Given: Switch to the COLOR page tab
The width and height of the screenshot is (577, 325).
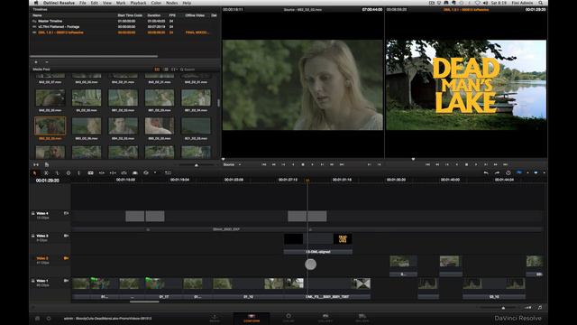Looking at the screenshot, I should pyautogui.click(x=288, y=318).
